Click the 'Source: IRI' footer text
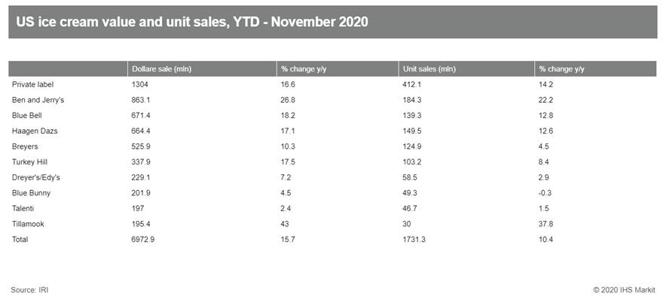The image size is (669, 305). tap(30, 289)
